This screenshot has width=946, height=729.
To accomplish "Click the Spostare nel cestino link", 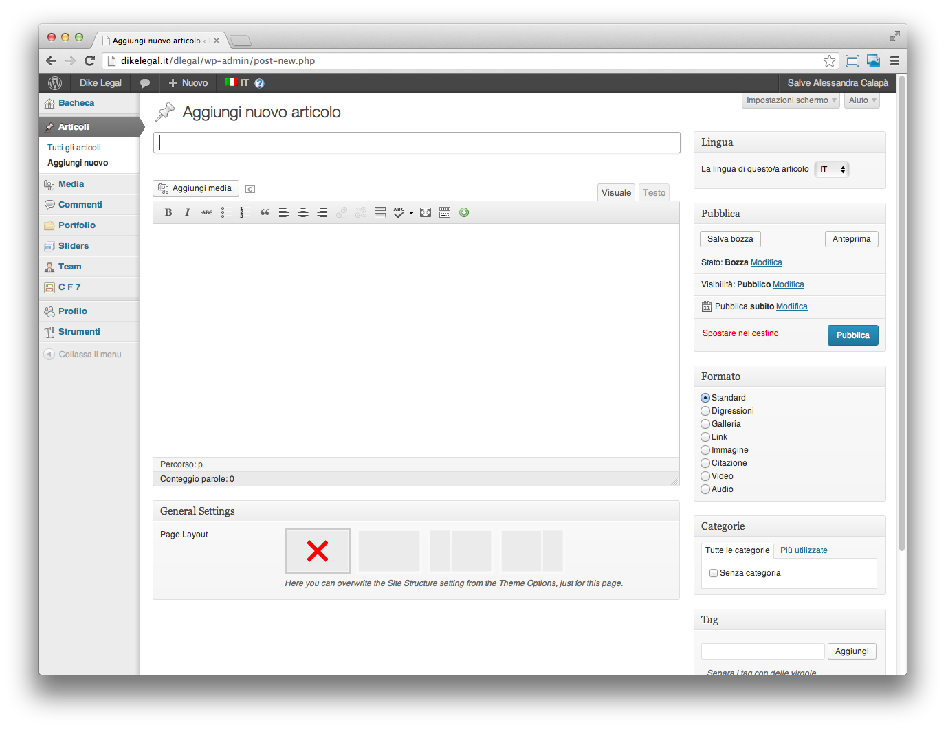I will tap(740, 333).
